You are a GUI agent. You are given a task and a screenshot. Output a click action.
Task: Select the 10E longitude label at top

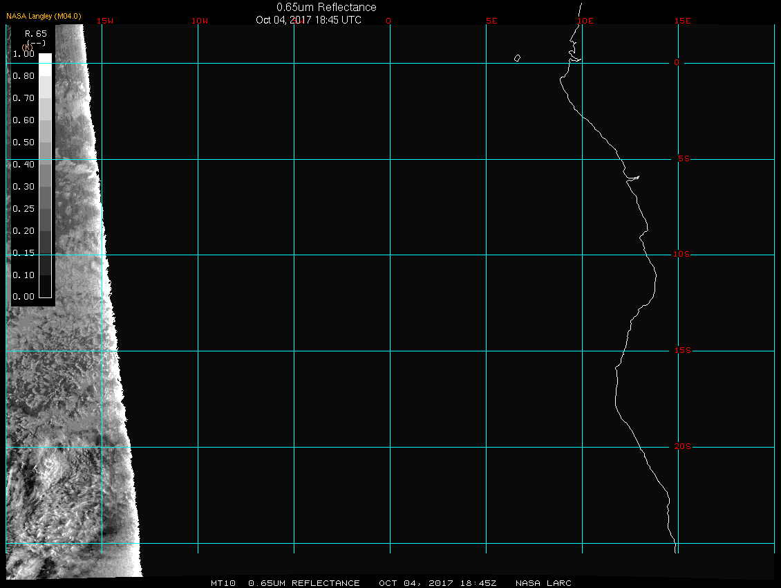(x=585, y=21)
